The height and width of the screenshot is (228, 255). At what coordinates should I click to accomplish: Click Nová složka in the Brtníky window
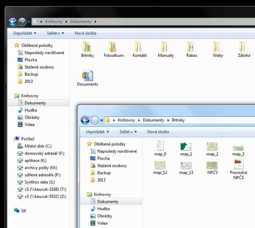pos(158,132)
